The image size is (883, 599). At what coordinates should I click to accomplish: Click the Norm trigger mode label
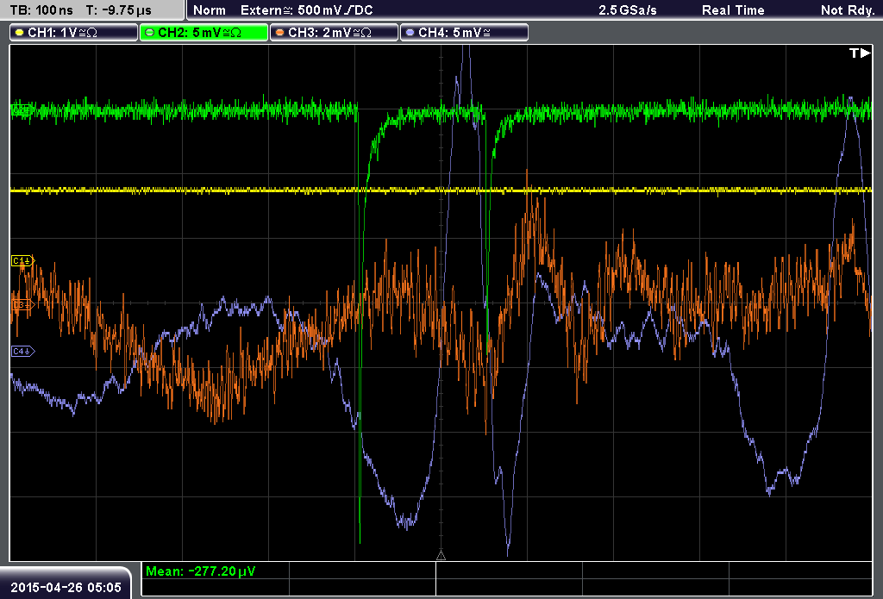pos(210,10)
